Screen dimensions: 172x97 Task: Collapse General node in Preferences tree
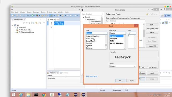pos(84,17)
